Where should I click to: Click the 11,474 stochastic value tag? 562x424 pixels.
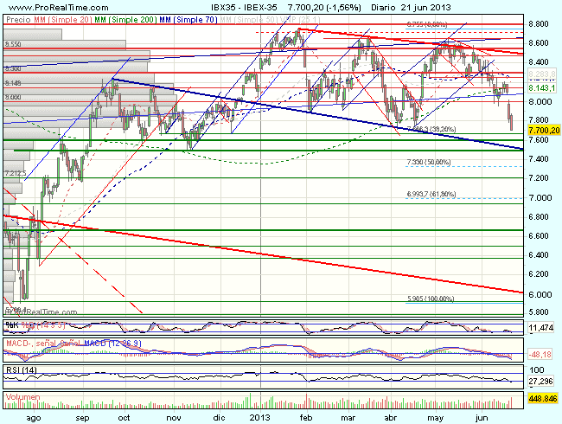coord(540,330)
